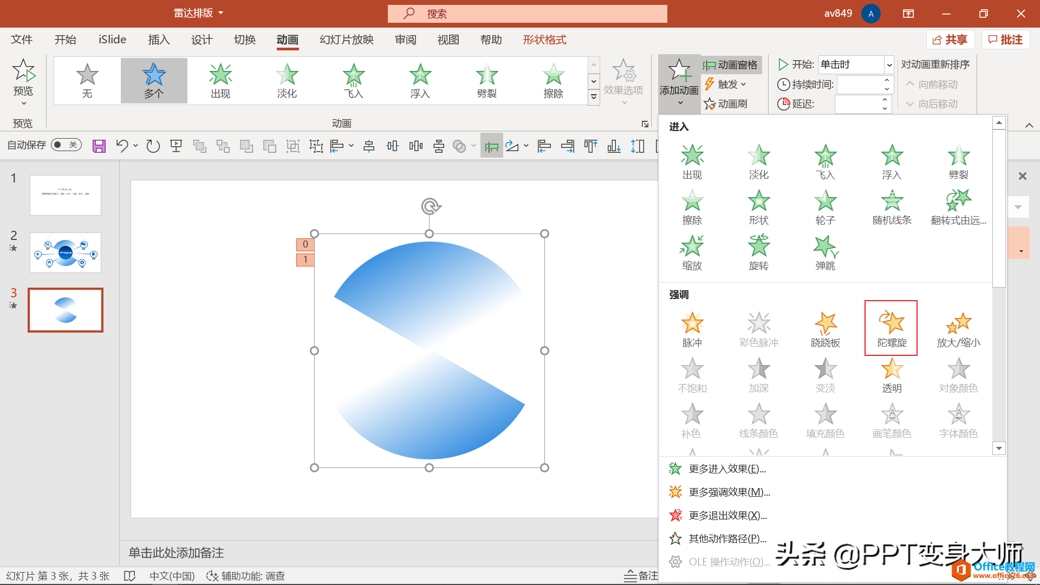Click the animation order marker 1
Image resolution: width=1040 pixels, height=585 pixels.
coord(305,259)
